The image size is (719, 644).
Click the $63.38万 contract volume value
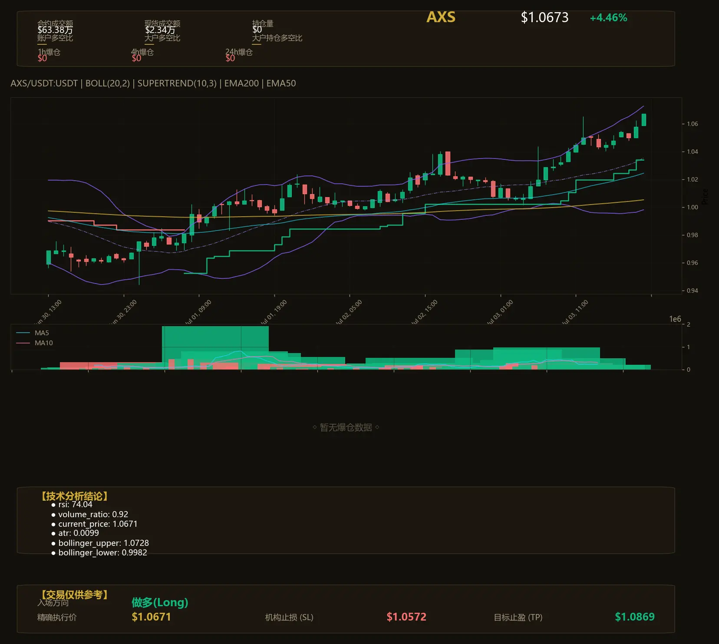coord(55,30)
